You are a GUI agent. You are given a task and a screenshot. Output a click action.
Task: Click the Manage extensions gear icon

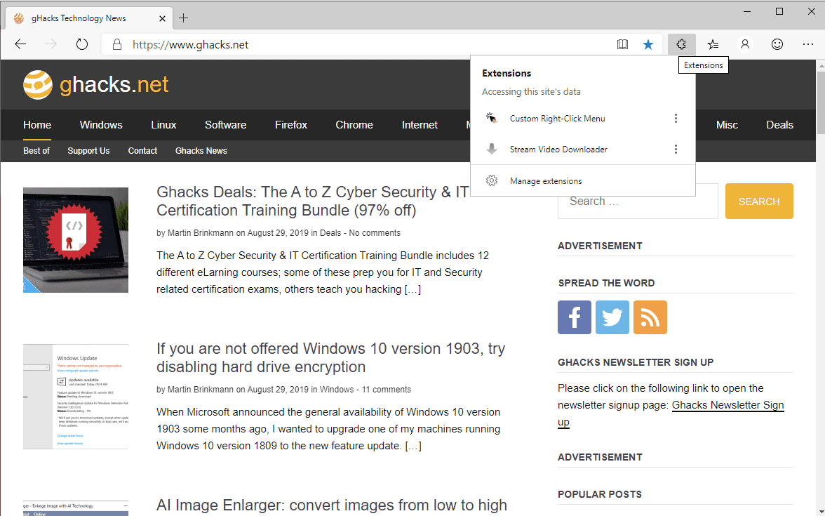click(x=491, y=180)
